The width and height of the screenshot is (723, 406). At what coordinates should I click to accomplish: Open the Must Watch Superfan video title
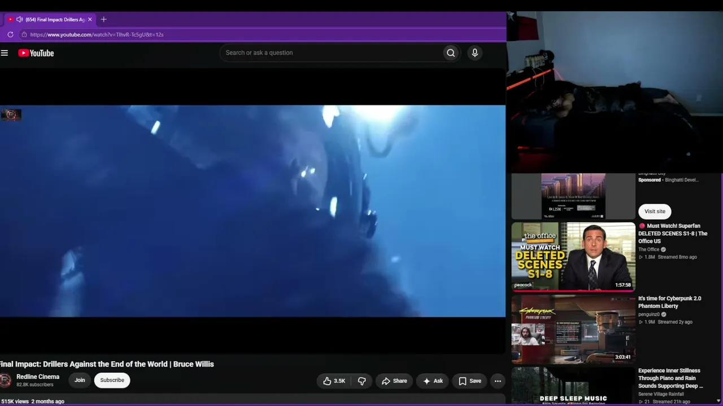coord(673,233)
